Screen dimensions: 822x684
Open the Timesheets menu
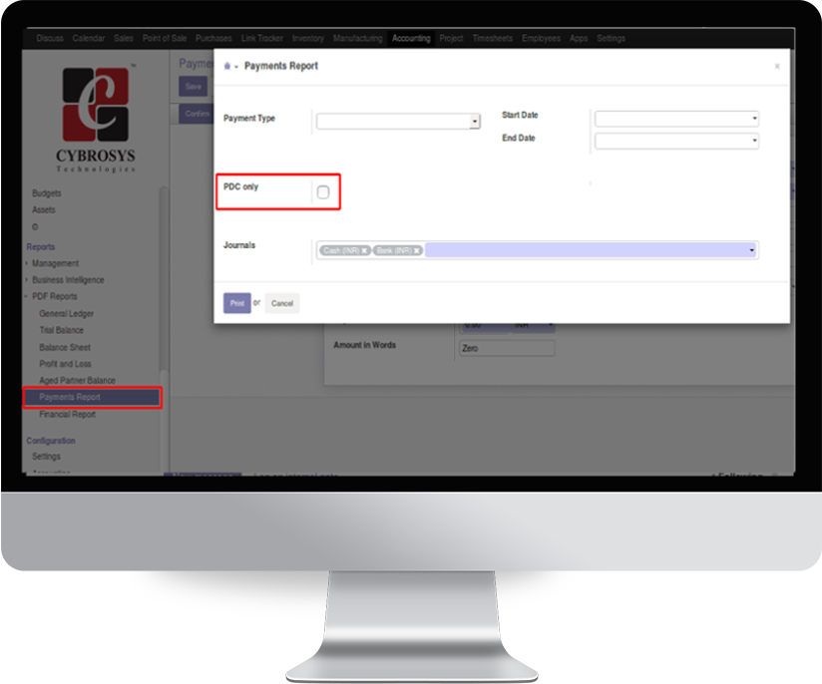(492, 38)
